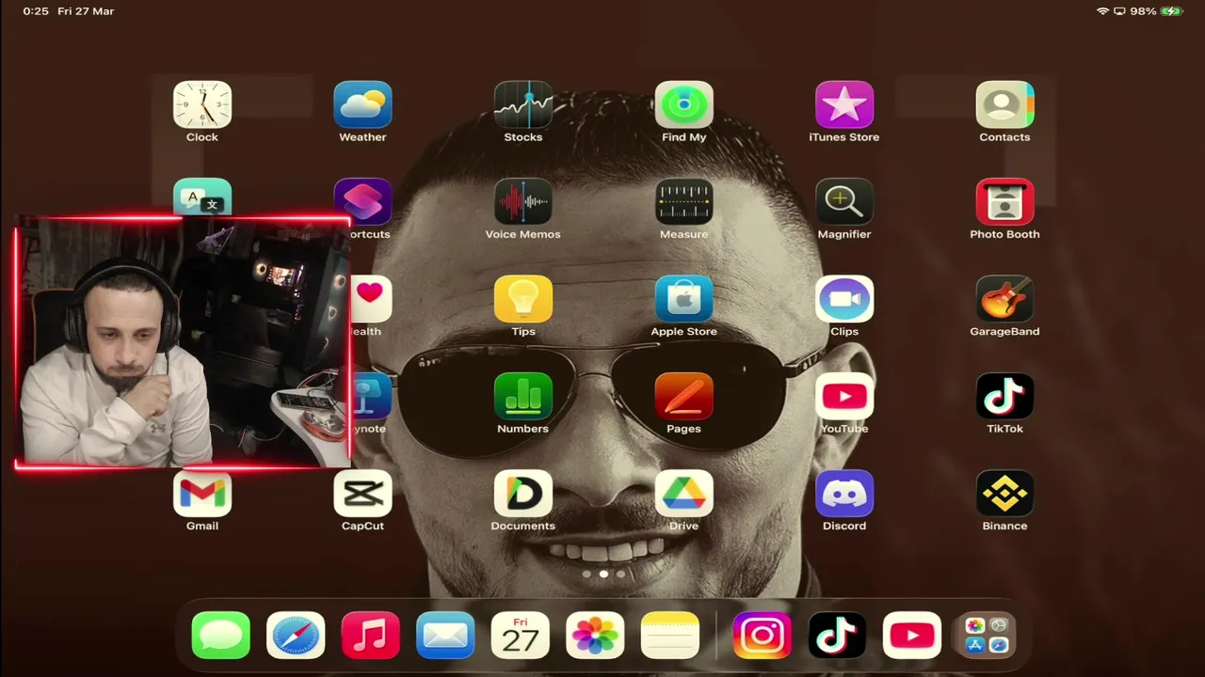Open TikTok on the home screen grid
The height and width of the screenshot is (677, 1205).
(1004, 396)
